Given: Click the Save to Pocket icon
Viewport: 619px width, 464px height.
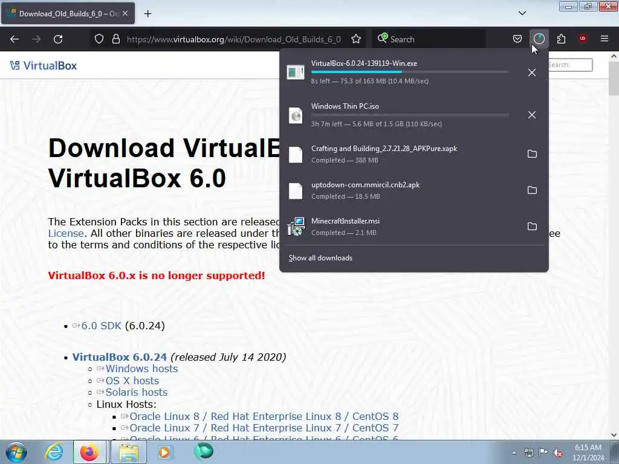Looking at the screenshot, I should pyautogui.click(x=517, y=39).
